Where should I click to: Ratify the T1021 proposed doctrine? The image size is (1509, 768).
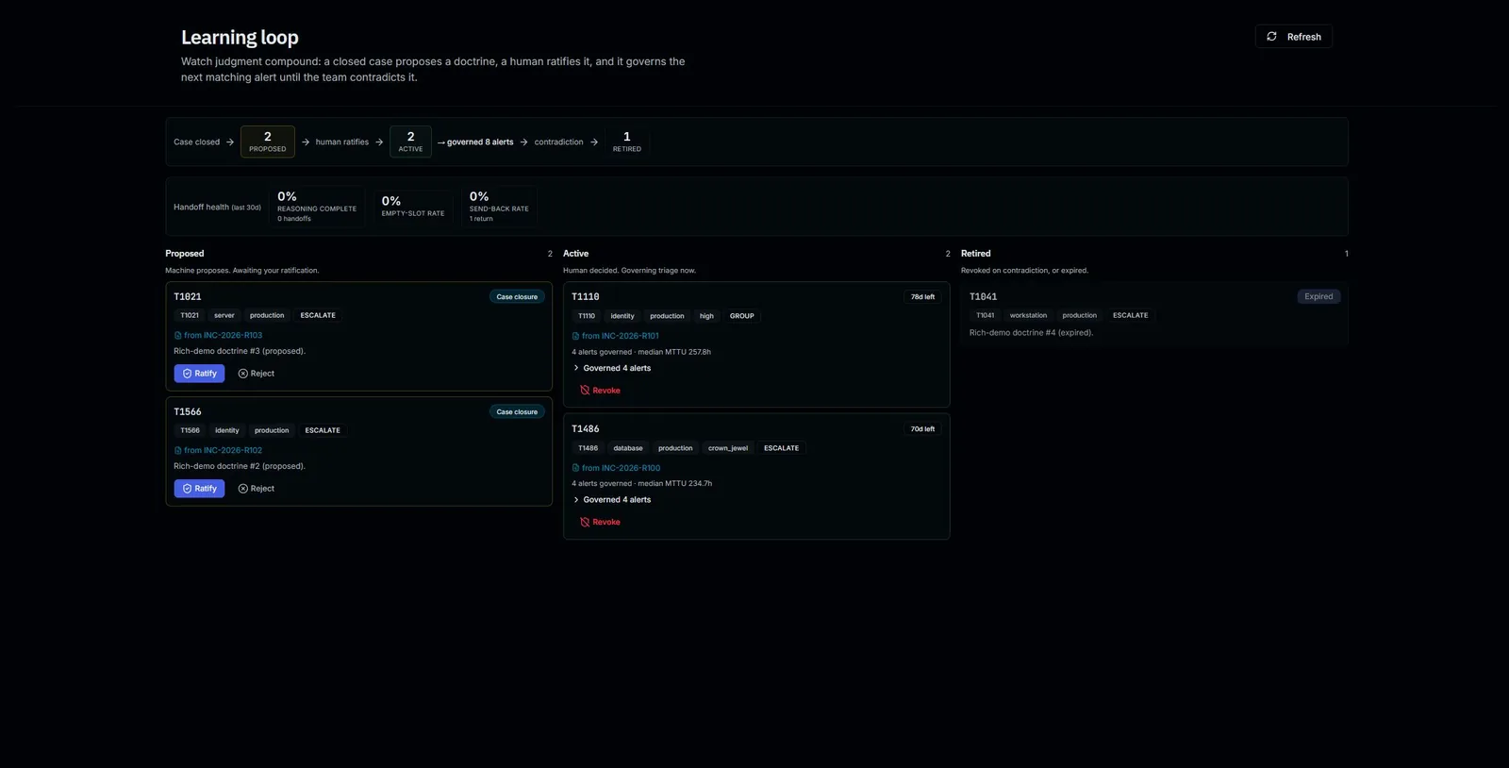click(199, 374)
